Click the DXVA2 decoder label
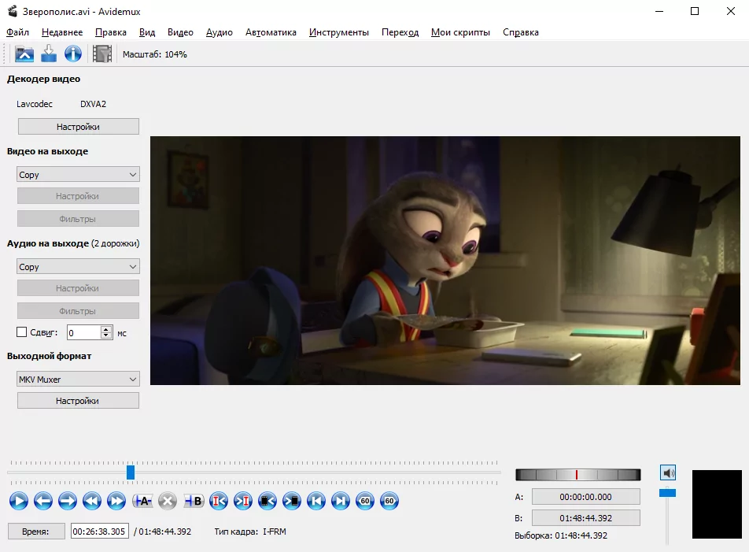Screen dimensions: 749x552 click(x=93, y=104)
